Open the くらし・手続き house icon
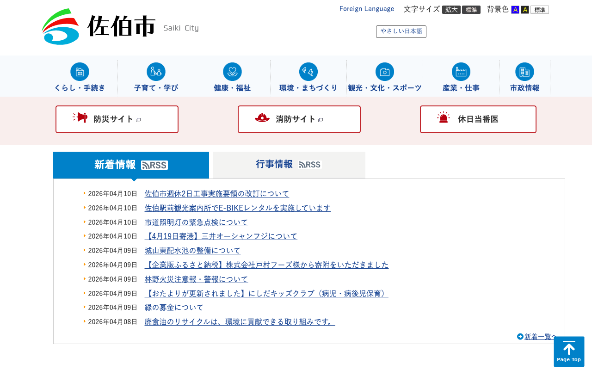 pos(80,72)
